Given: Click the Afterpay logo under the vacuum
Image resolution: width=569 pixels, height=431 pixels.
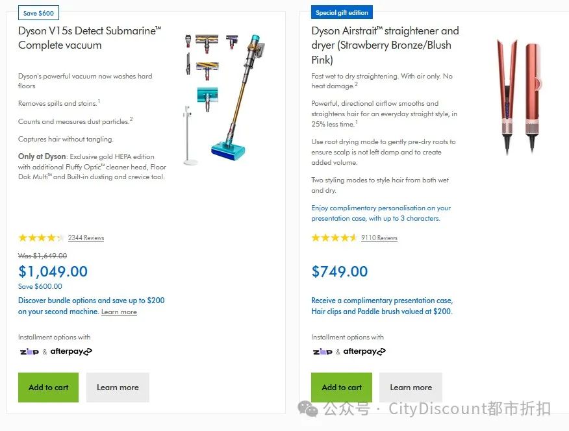Looking at the screenshot, I should [71, 352].
